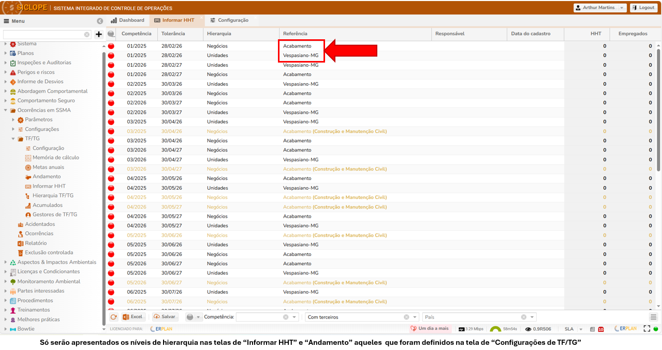Click the plus icon beside sidebar search

99,35
